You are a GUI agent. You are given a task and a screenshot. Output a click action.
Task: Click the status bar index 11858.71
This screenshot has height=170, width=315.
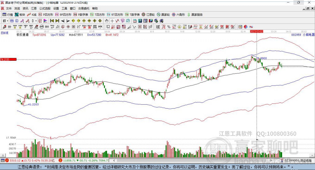pyautogui.click(x=70, y=160)
